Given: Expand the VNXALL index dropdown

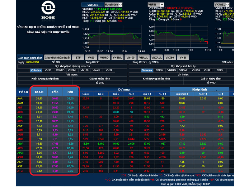Looking at the screenshot, I should (x=228, y=5).
